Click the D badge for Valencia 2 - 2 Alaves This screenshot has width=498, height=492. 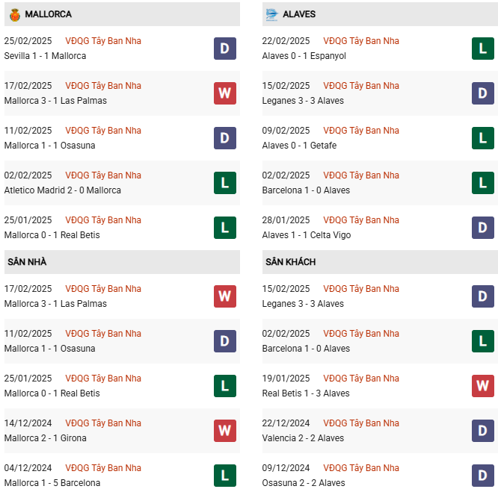(483, 431)
